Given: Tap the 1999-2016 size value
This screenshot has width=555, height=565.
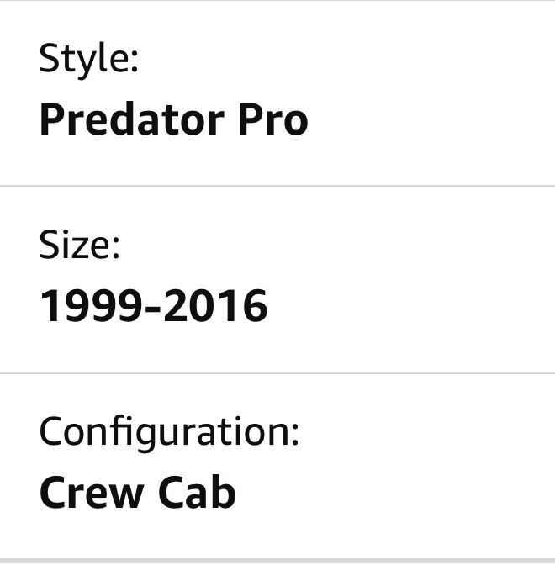Looking at the screenshot, I should coord(153,307).
